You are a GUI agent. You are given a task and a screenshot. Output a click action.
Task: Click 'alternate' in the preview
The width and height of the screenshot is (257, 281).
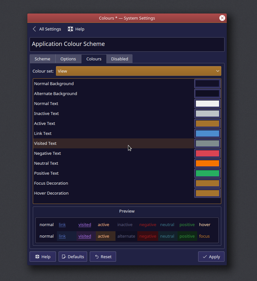(x=126, y=236)
